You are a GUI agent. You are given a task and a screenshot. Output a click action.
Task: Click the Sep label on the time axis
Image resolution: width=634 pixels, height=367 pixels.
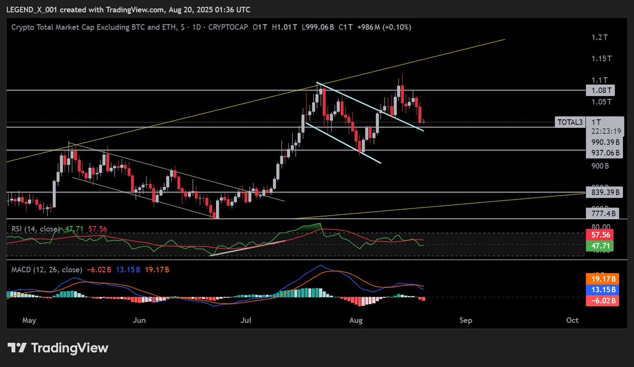(x=466, y=320)
